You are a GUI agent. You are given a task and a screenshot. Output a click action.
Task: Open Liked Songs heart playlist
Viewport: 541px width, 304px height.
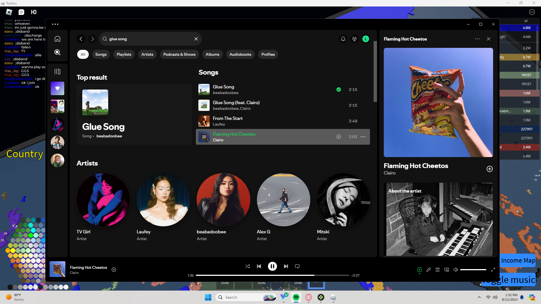(57, 88)
